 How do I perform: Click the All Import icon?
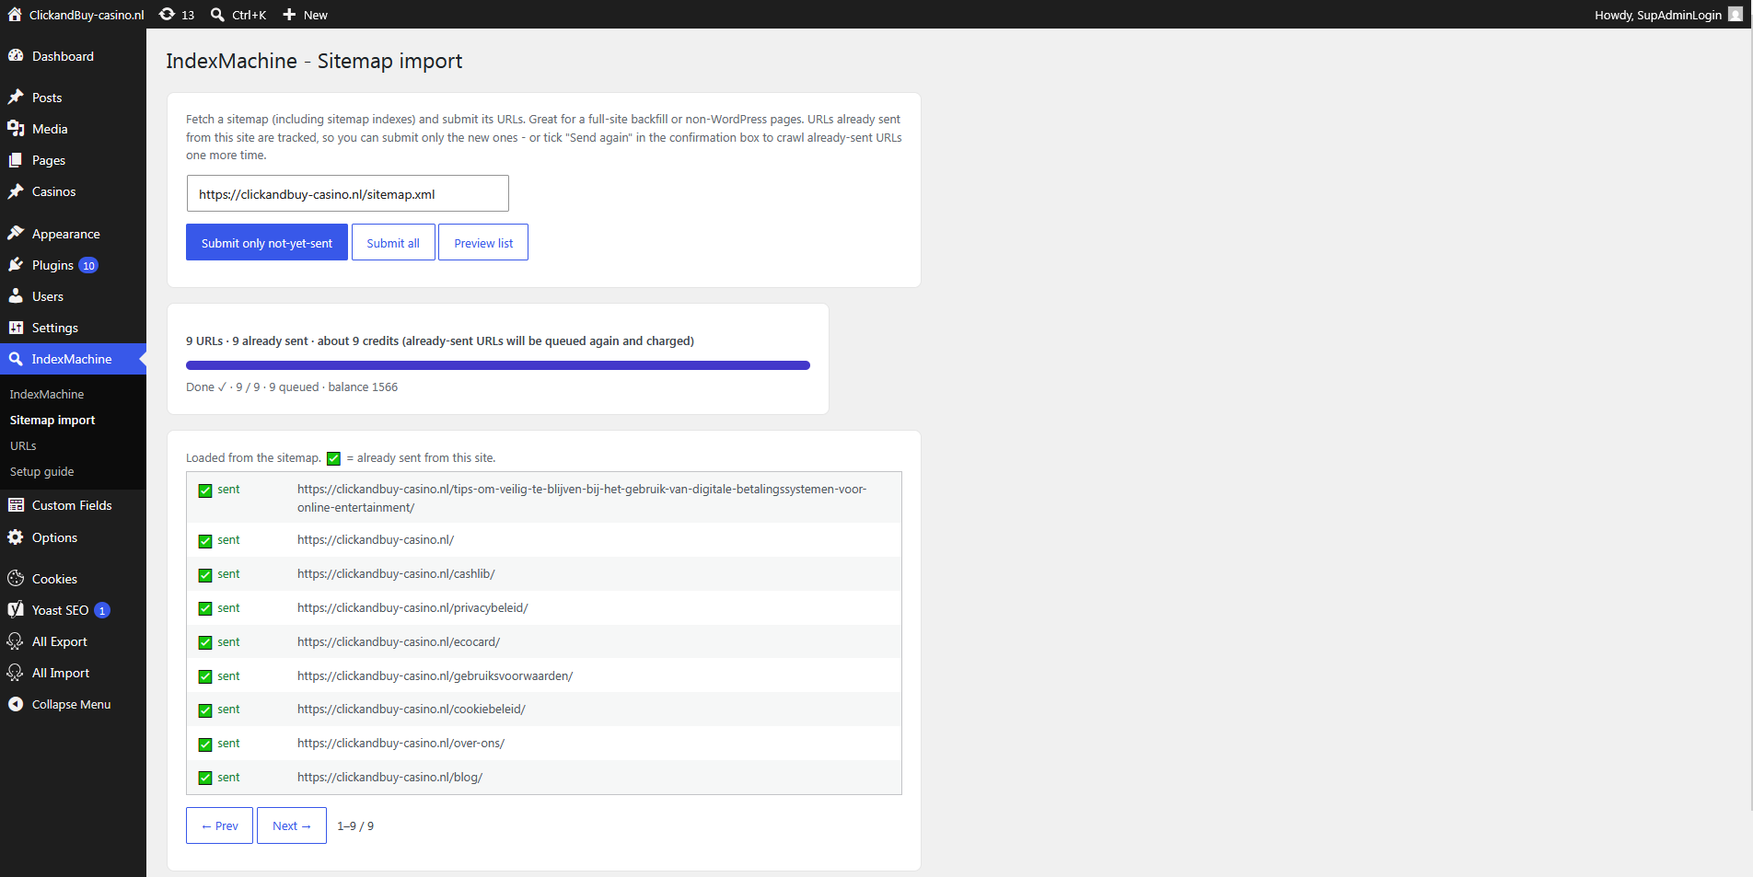(16, 673)
